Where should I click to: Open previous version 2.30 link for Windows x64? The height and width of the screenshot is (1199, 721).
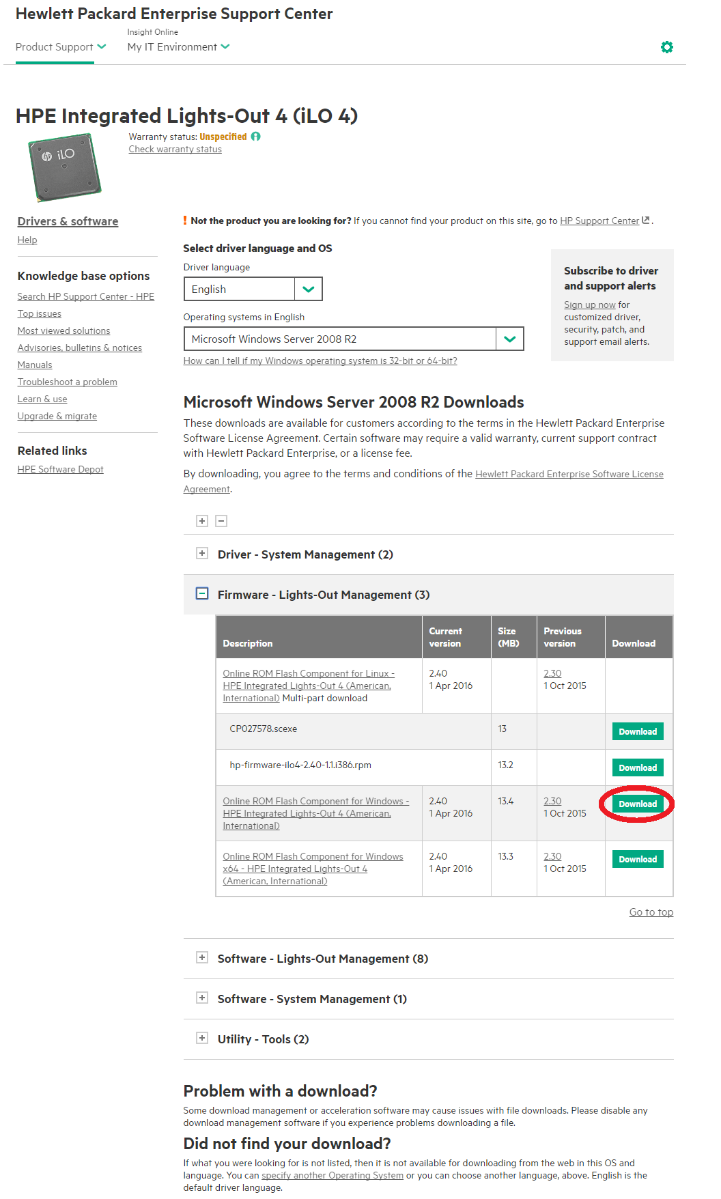tap(552, 856)
